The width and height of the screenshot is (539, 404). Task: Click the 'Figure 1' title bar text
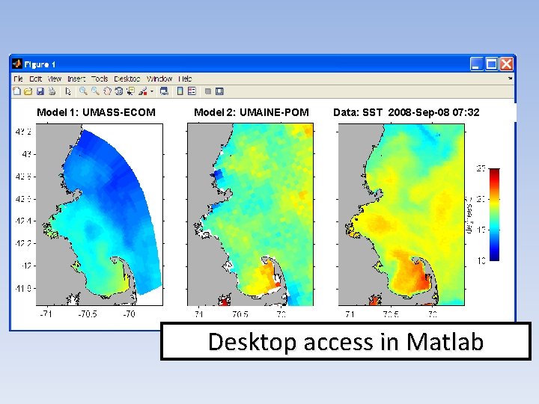[x=40, y=64]
